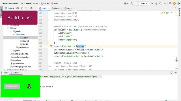Debug the ListKt configuration
Viewport: 181px width, 101px height.
click(x=156, y=3)
